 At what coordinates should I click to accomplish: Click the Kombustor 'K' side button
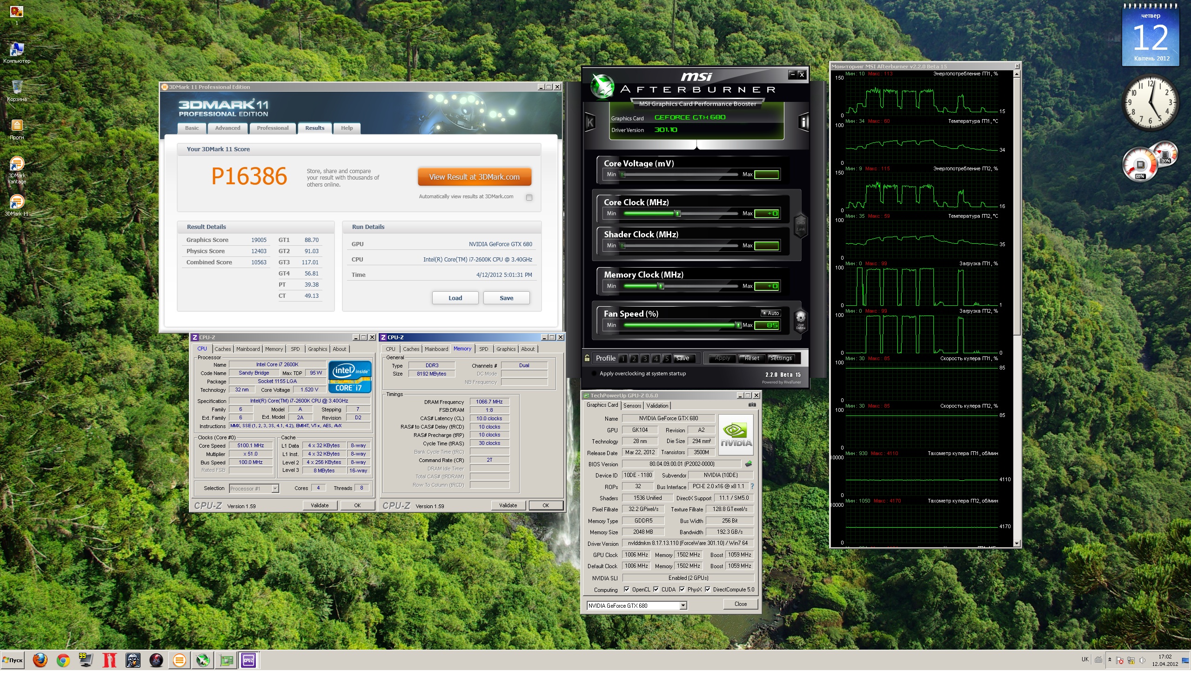(590, 123)
